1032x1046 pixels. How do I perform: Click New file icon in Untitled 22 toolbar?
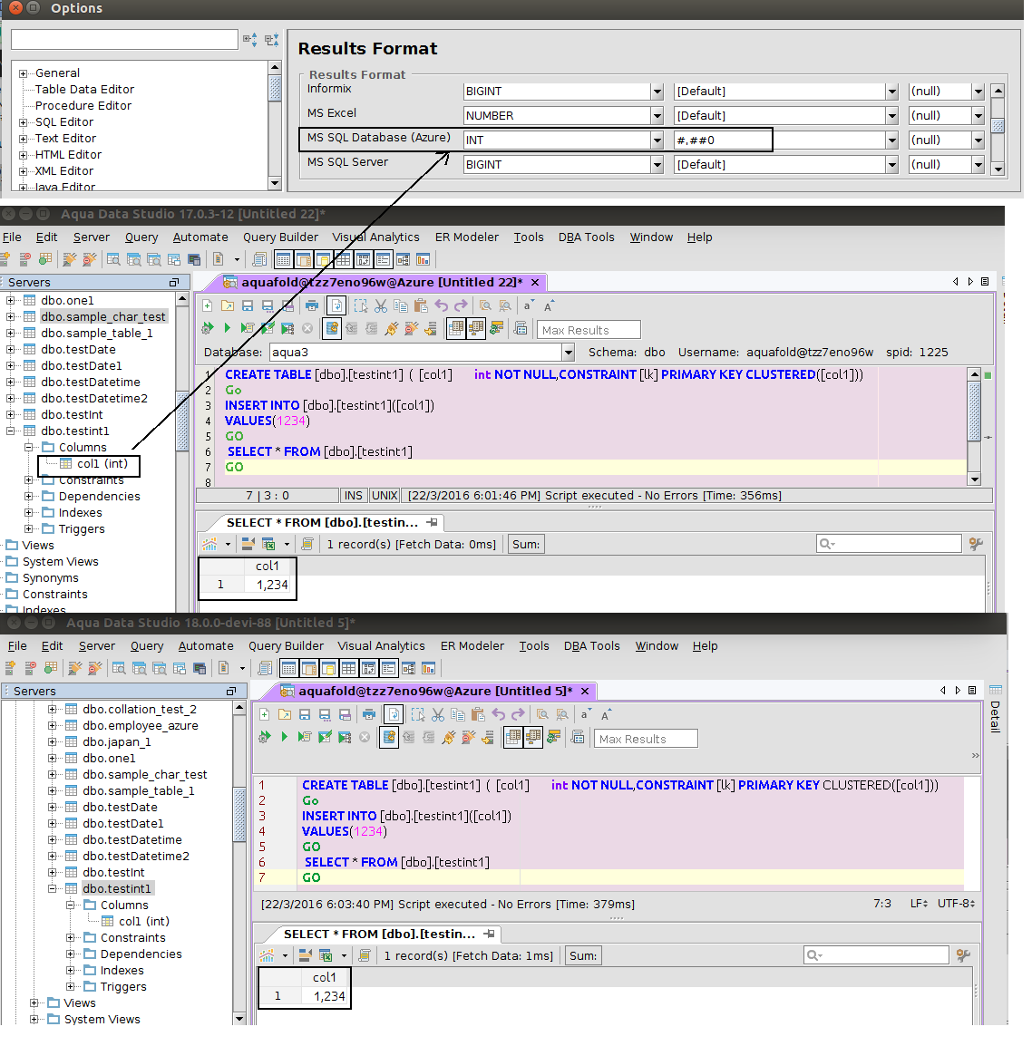tap(207, 306)
